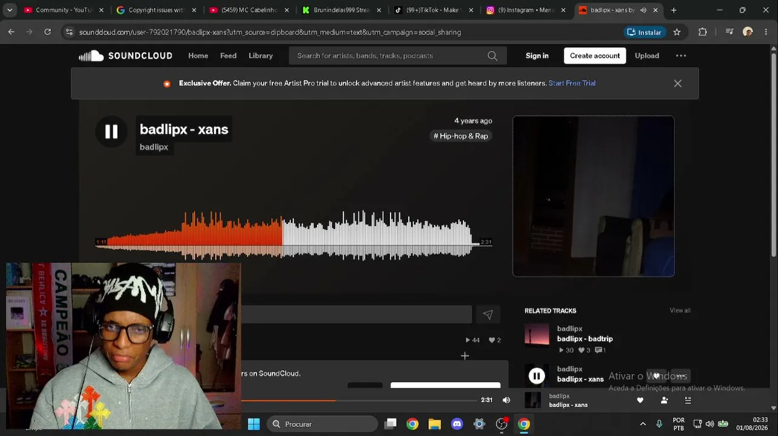Switch to the Brunindelas999 Kick tab

coord(341,10)
